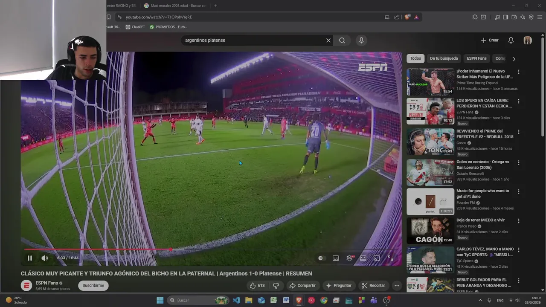The height and width of the screenshot is (307, 546).
Task: Click Brave Rewards triangle icon
Action: (416, 17)
